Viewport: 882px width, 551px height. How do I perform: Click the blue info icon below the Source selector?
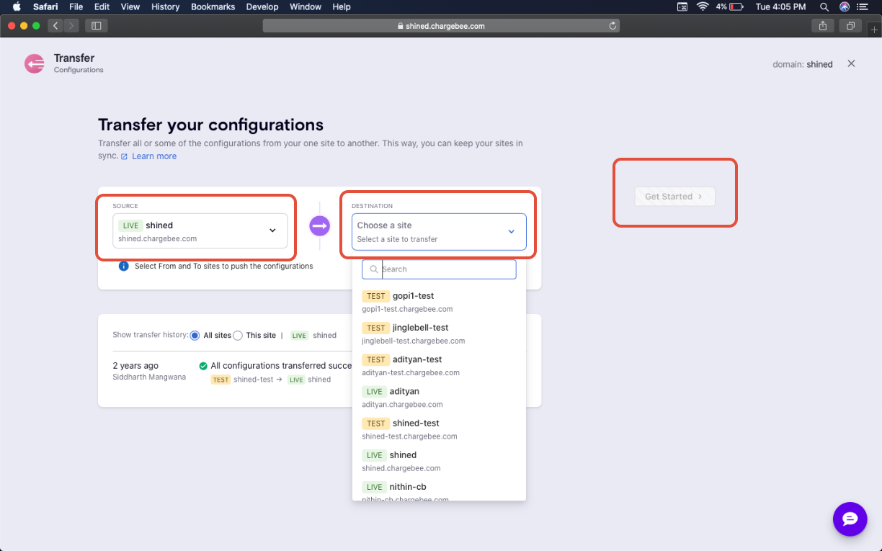pos(124,266)
